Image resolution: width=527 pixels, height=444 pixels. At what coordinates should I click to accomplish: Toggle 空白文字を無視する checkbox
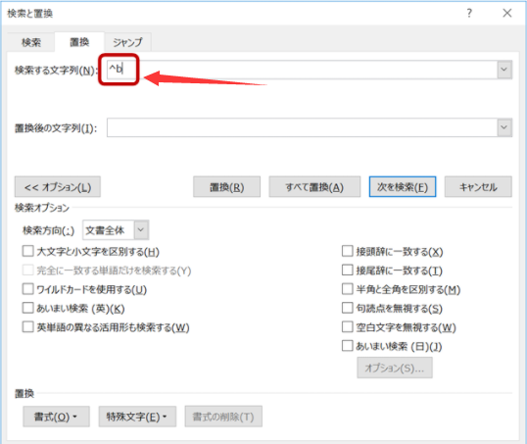[x=347, y=327]
